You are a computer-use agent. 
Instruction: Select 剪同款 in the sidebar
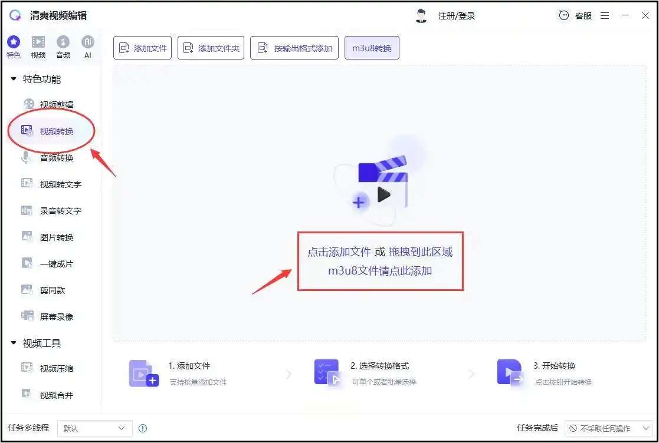[x=53, y=290]
